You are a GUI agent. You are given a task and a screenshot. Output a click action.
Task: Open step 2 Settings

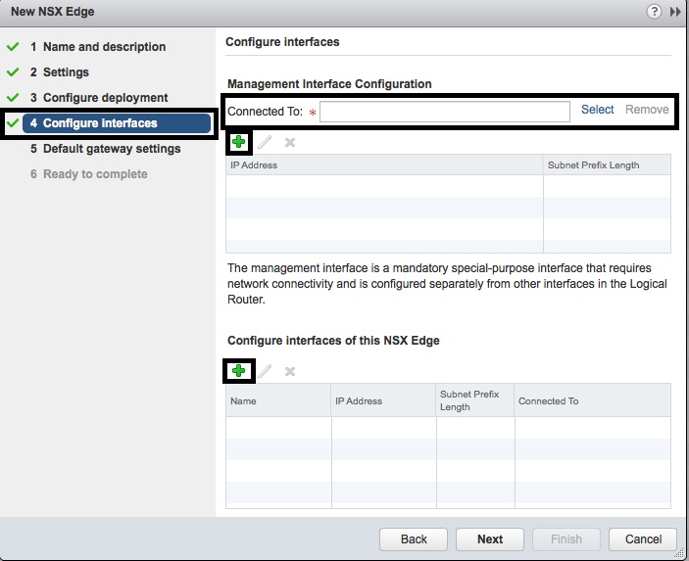(x=66, y=72)
